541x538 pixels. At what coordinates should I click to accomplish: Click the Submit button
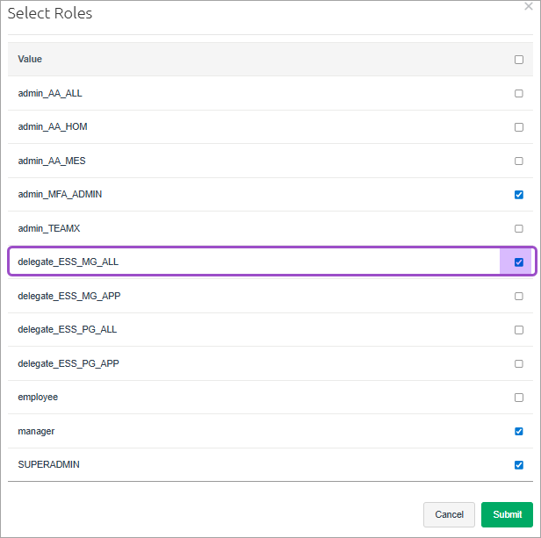click(x=507, y=514)
